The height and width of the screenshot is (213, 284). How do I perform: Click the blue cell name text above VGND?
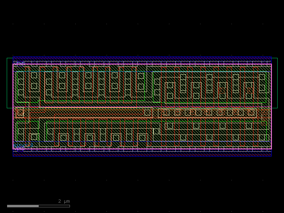point(23,146)
